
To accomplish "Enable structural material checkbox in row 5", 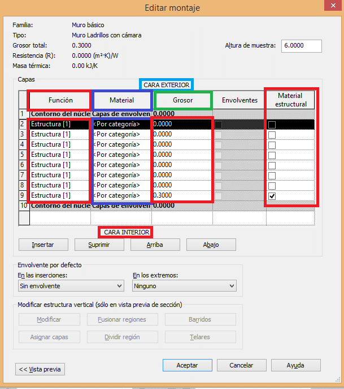I will point(272,155).
